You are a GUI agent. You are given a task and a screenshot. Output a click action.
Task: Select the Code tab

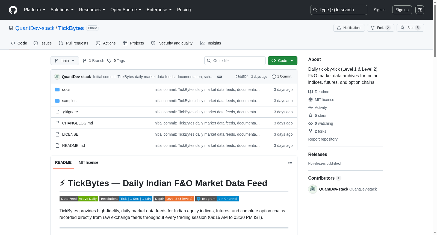[x=19, y=43]
